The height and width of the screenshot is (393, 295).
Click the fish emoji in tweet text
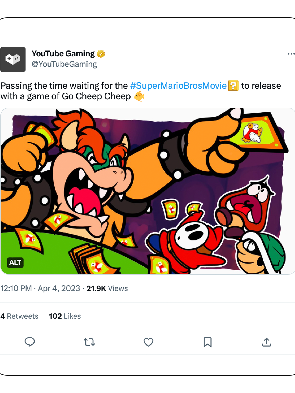(x=139, y=97)
